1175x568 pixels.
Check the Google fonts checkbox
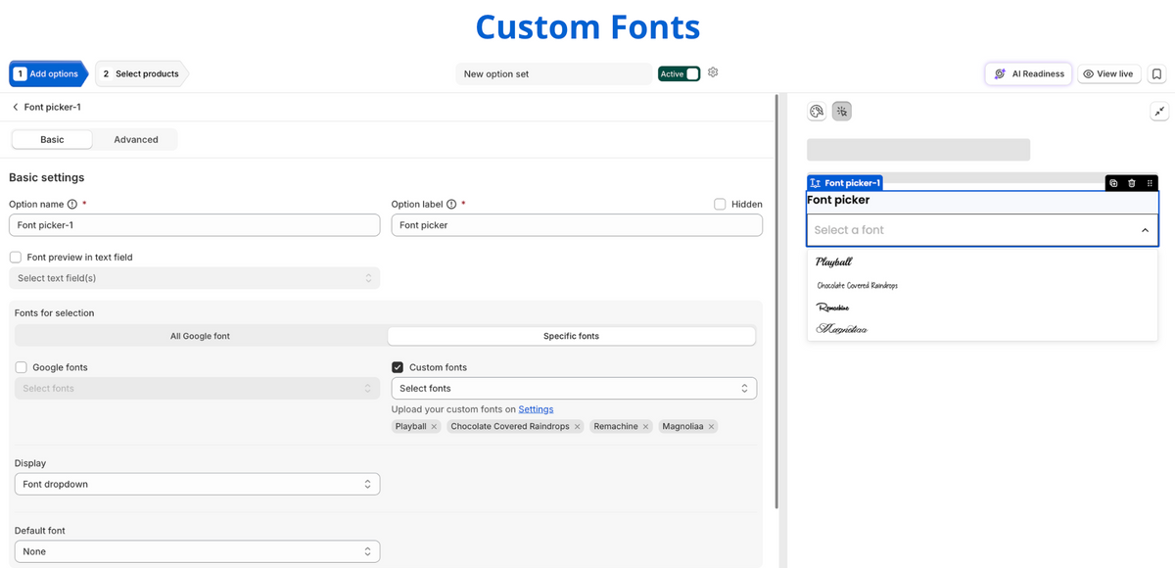coord(21,367)
